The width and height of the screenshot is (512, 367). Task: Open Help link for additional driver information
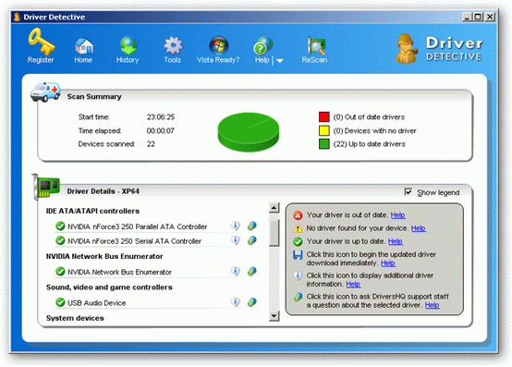353,285
